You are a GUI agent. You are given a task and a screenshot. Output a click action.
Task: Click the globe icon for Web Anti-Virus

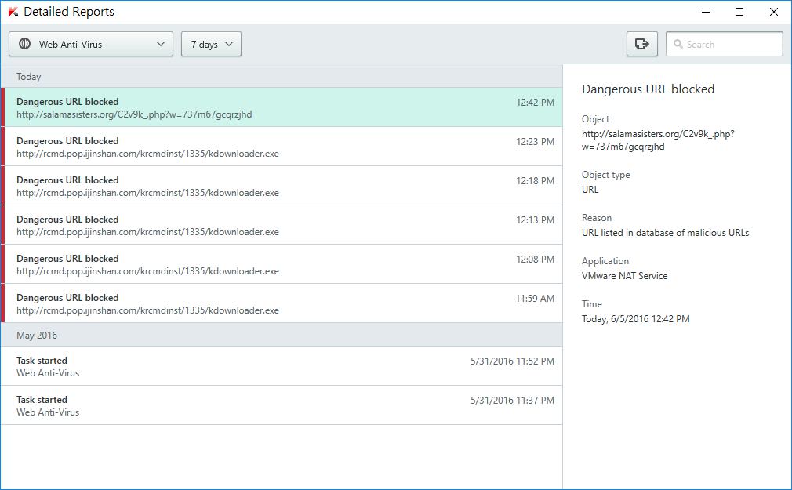pos(24,45)
